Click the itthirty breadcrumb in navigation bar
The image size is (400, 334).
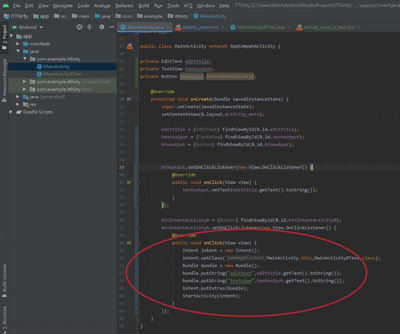[181, 16]
